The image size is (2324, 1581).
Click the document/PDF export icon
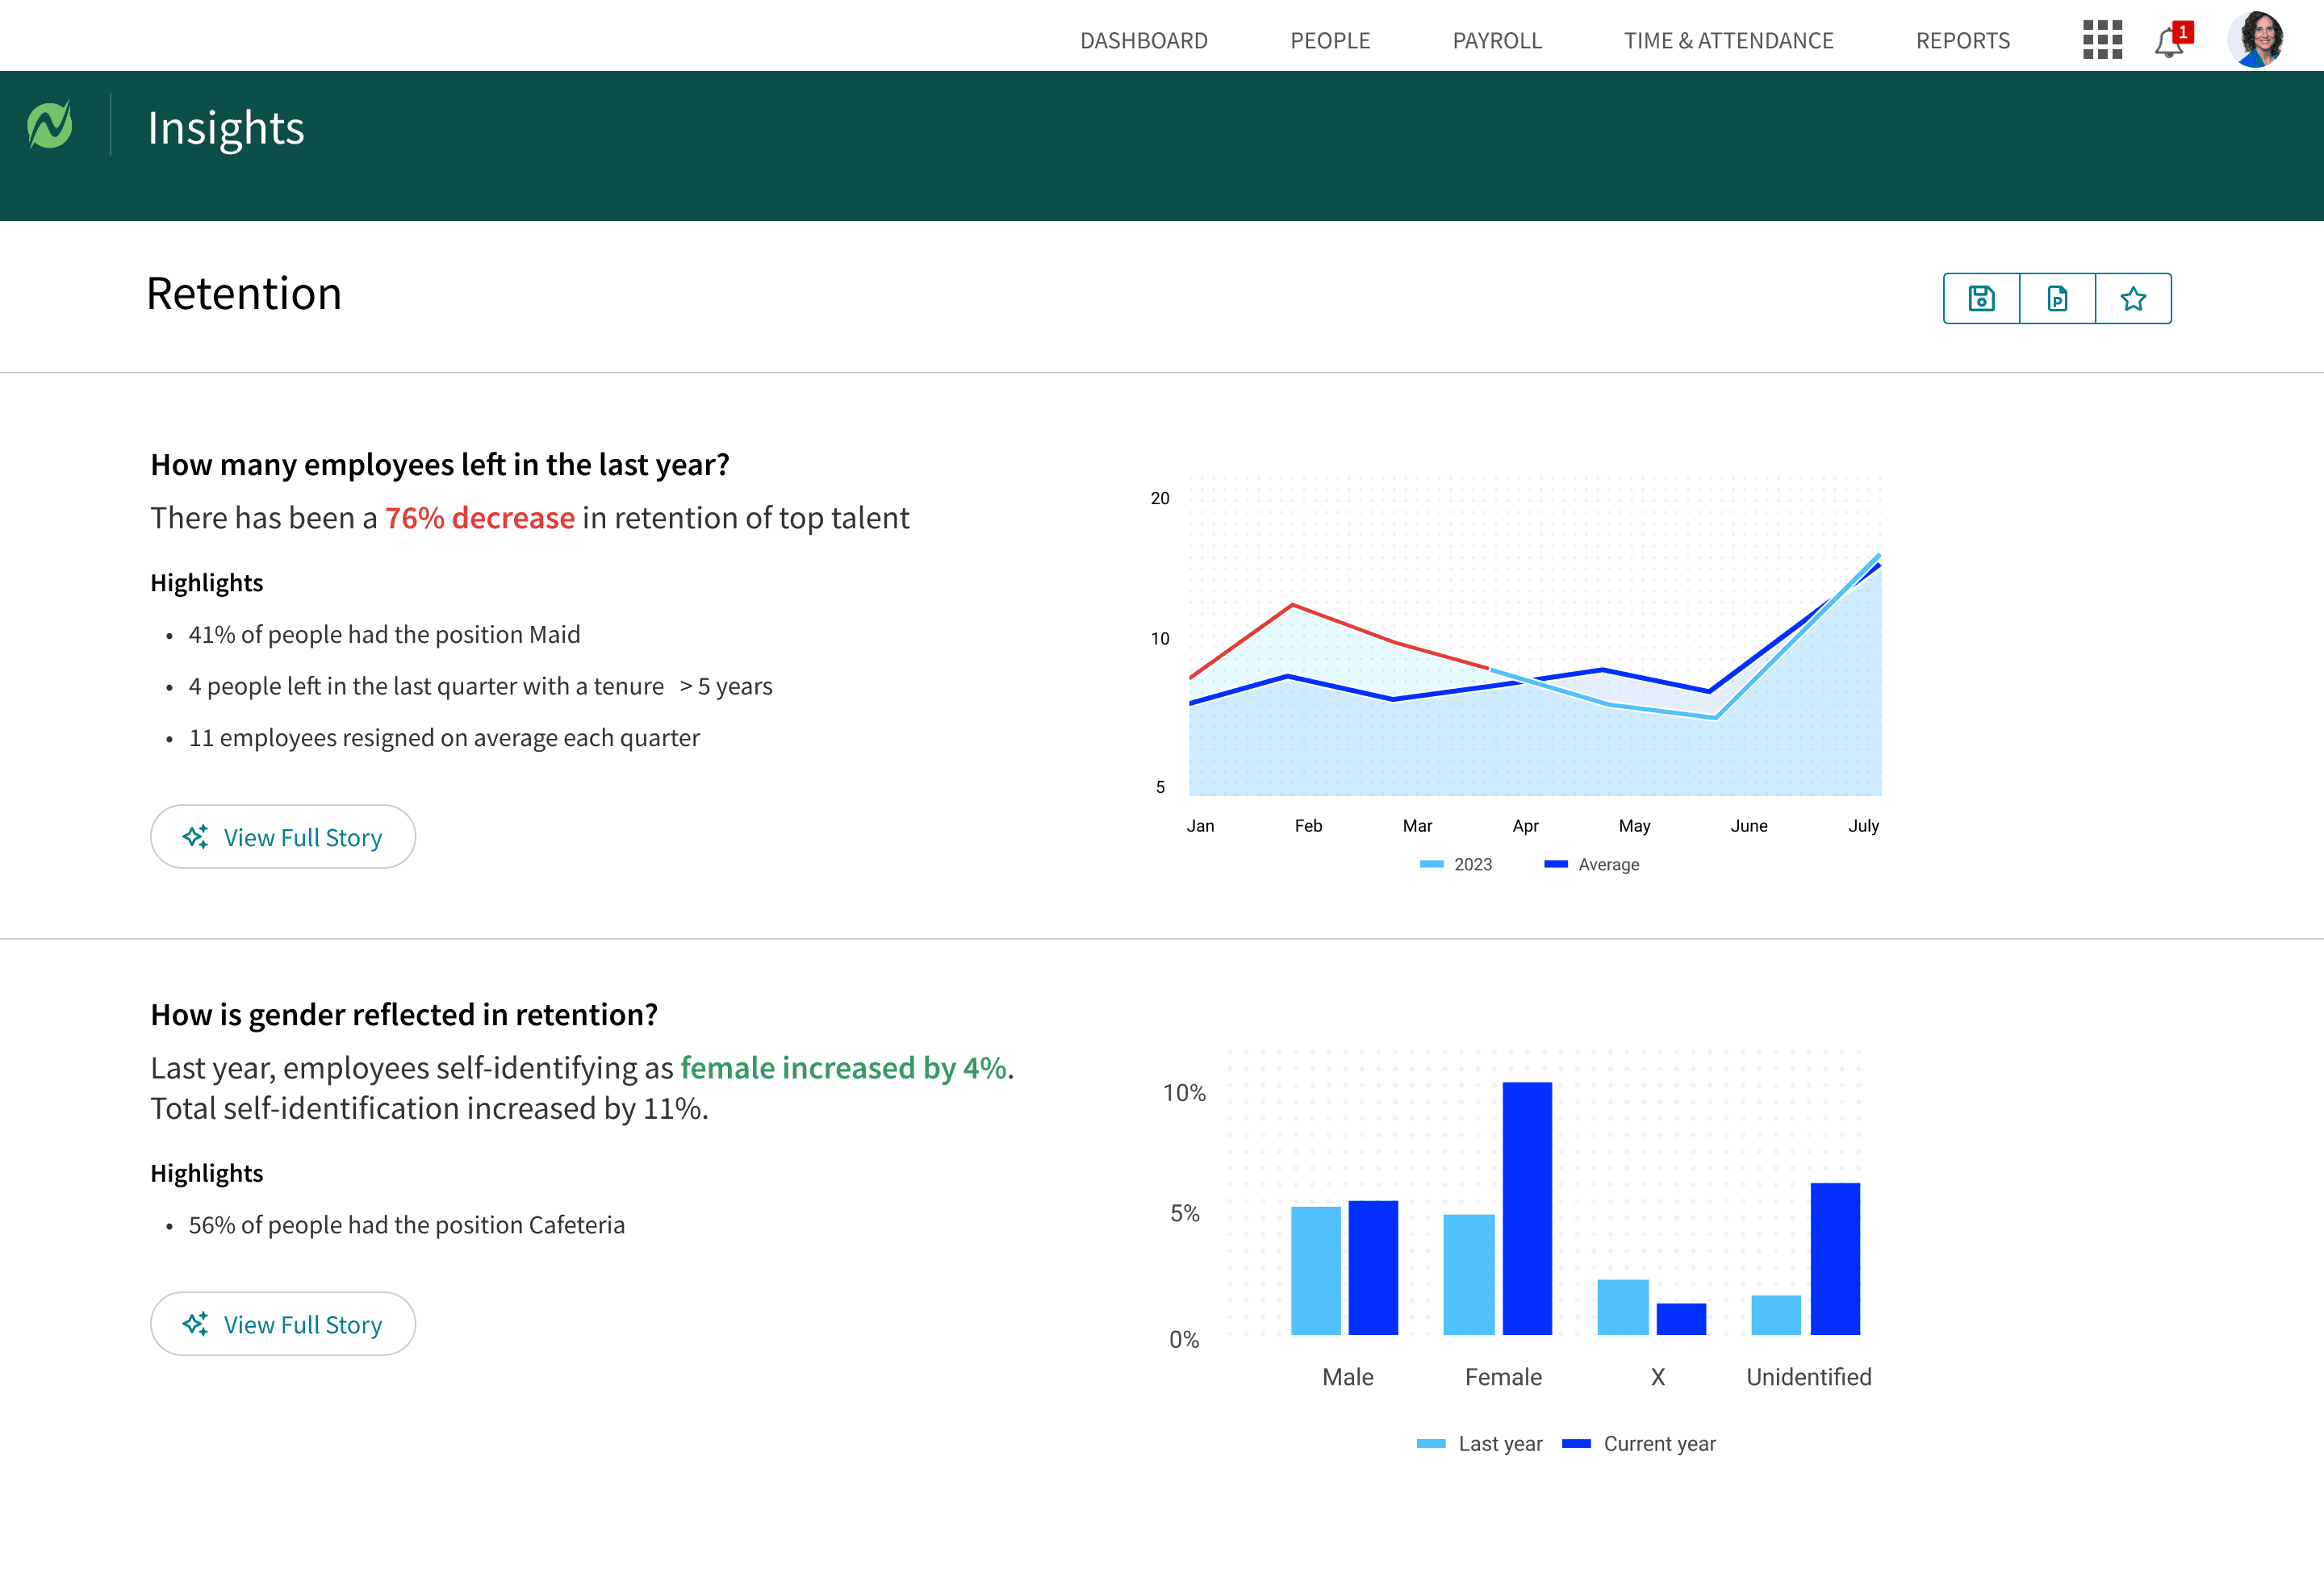(x=2058, y=297)
